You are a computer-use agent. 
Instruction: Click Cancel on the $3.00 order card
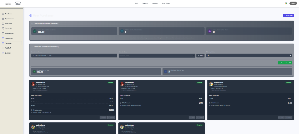click(x=192, y=118)
